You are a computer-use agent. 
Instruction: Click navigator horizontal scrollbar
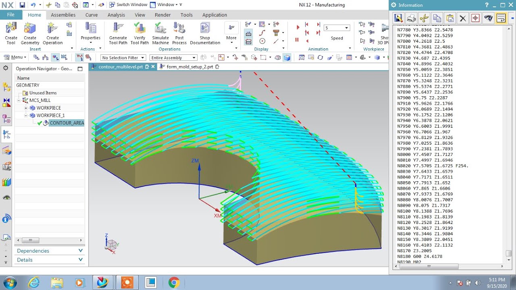31,240
